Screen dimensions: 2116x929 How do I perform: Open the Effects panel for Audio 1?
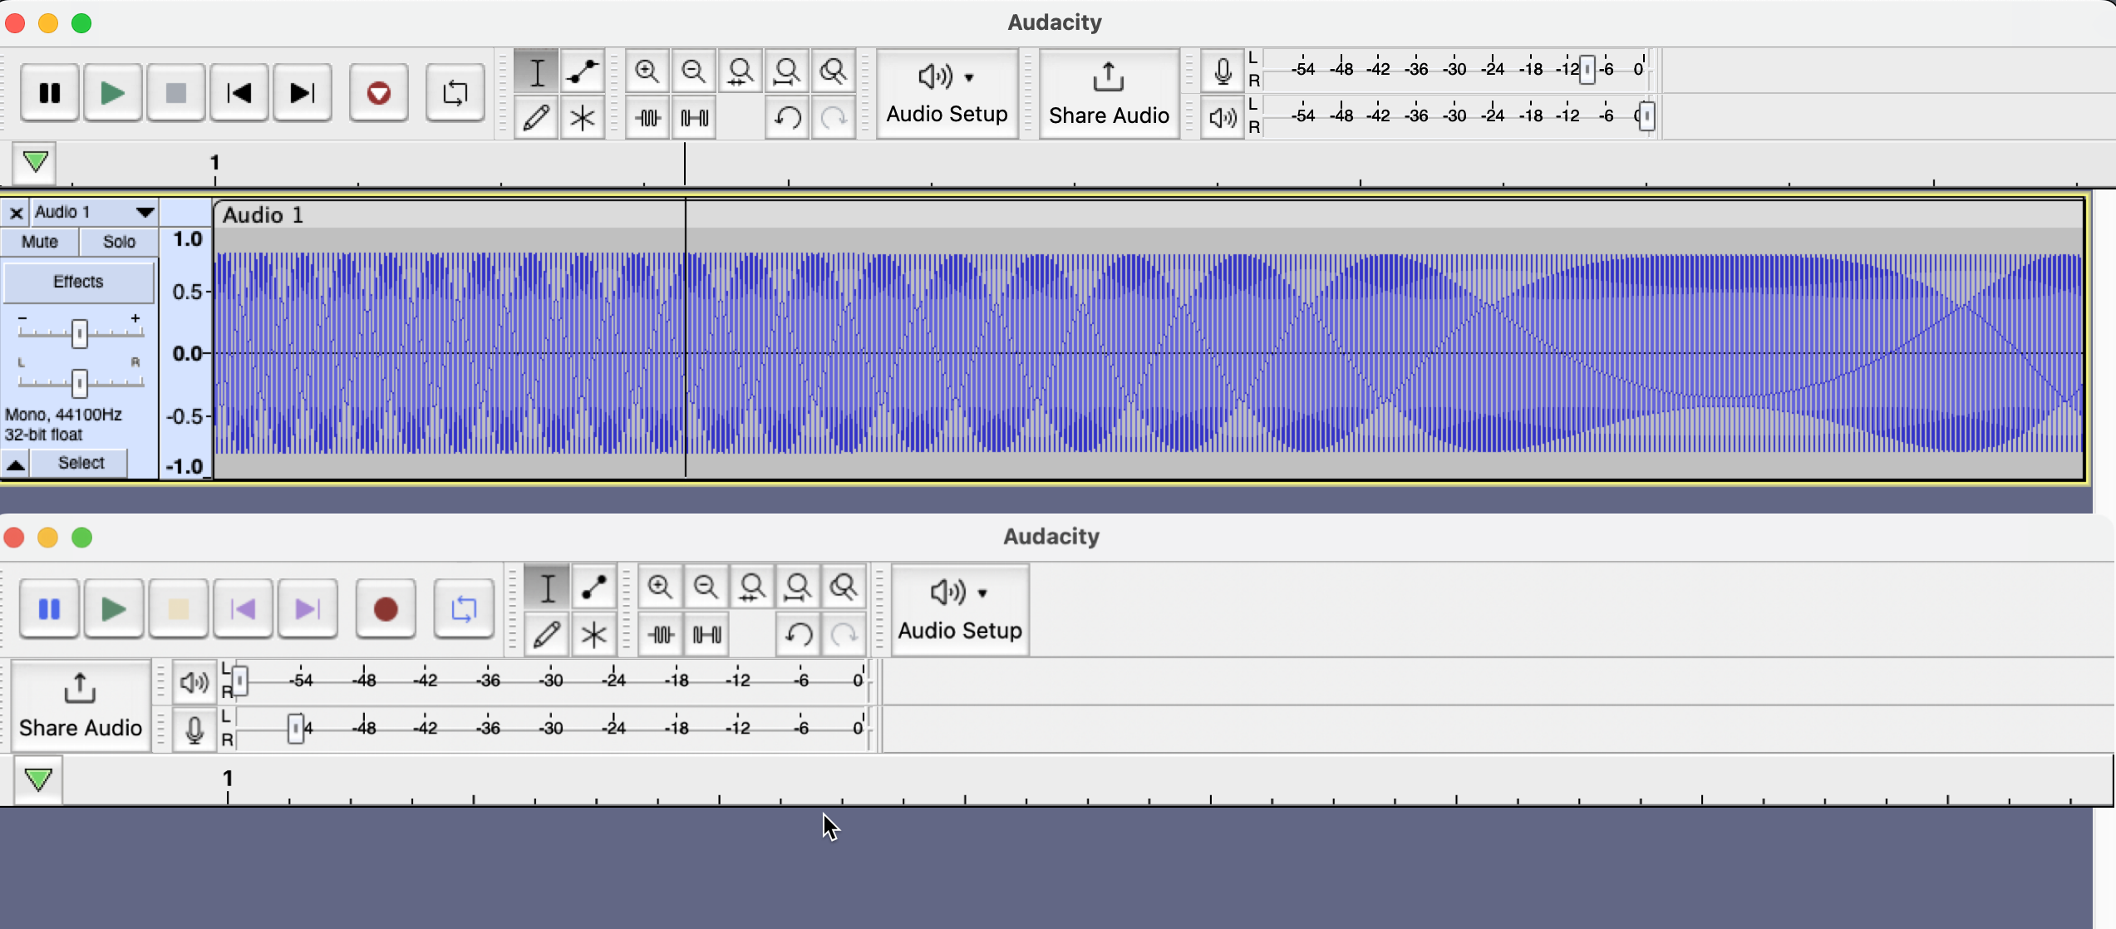[x=79, y=282]
